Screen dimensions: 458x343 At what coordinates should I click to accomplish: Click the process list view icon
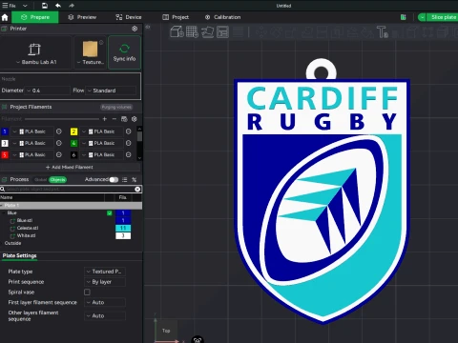[125, 180]
